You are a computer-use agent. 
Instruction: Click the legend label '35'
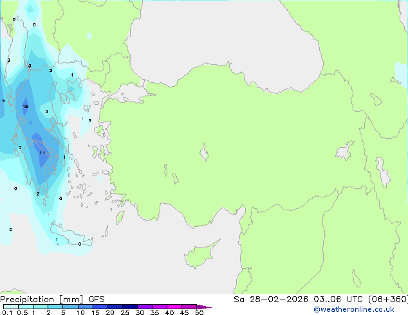click(x=154, y=312)
